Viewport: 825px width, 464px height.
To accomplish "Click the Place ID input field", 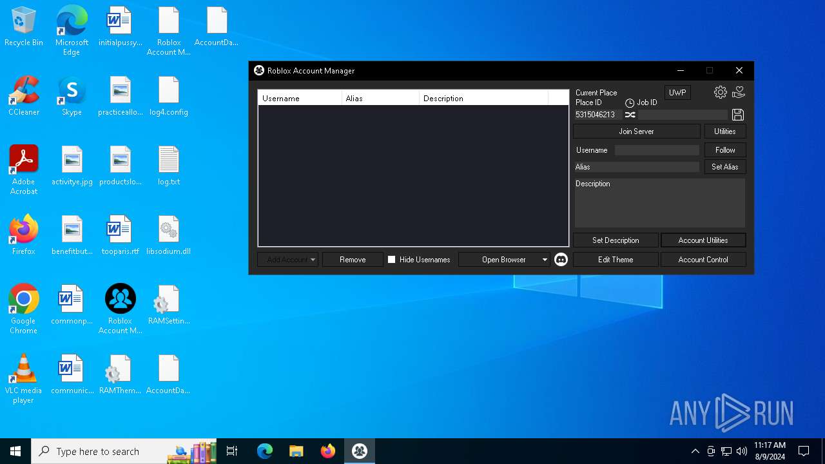I will pos(597,115).
